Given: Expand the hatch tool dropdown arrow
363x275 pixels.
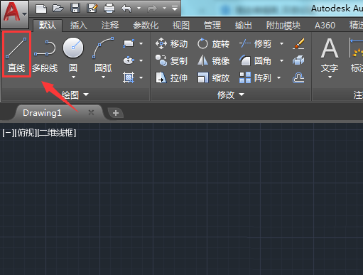Looking at the screenshot, I should click(141, 77).
